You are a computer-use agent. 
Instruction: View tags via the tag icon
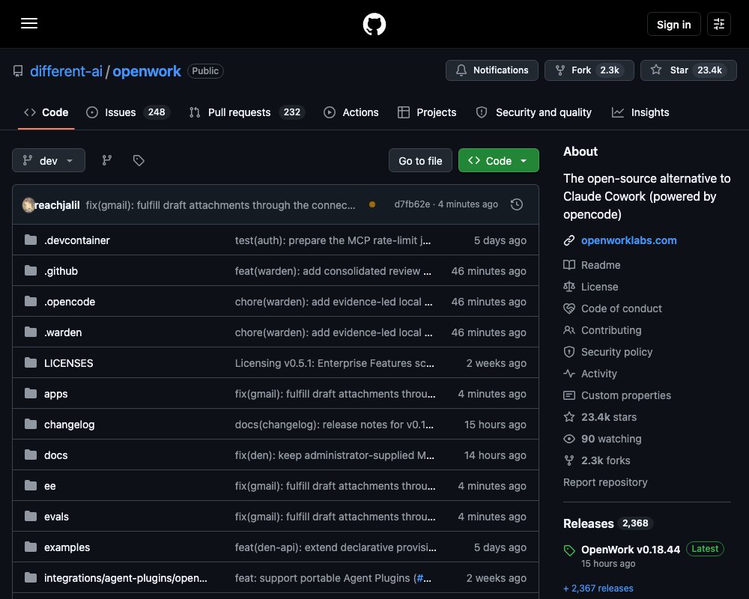[139, 160]
